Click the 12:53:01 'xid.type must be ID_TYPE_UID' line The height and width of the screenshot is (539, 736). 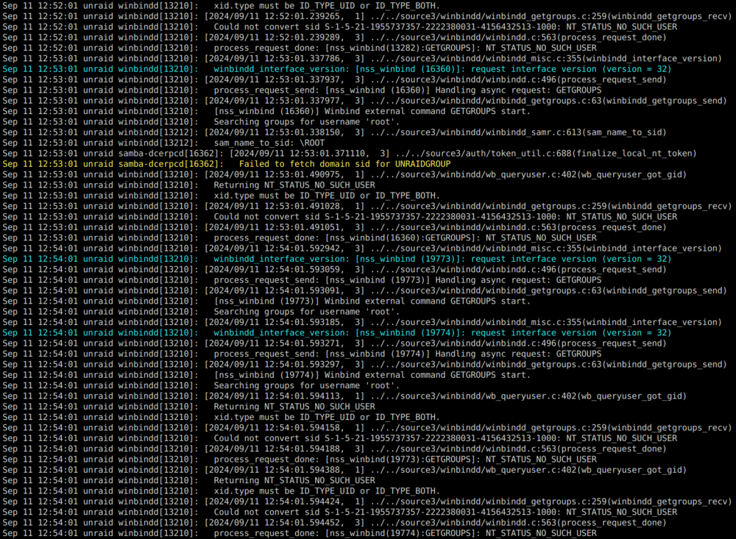(x=221, y=196)
